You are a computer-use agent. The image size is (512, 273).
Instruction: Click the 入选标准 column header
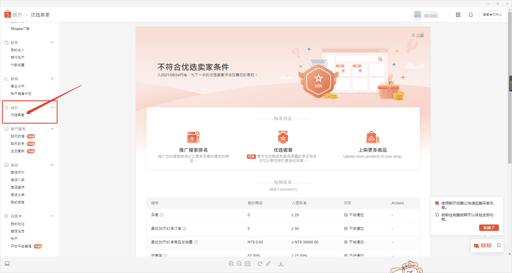tap(299, 203)
